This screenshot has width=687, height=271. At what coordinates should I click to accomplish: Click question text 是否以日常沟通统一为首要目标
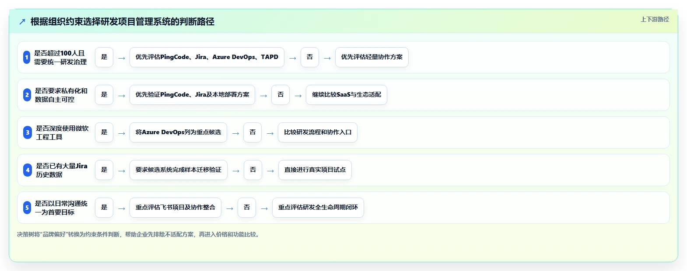(61, 208)
